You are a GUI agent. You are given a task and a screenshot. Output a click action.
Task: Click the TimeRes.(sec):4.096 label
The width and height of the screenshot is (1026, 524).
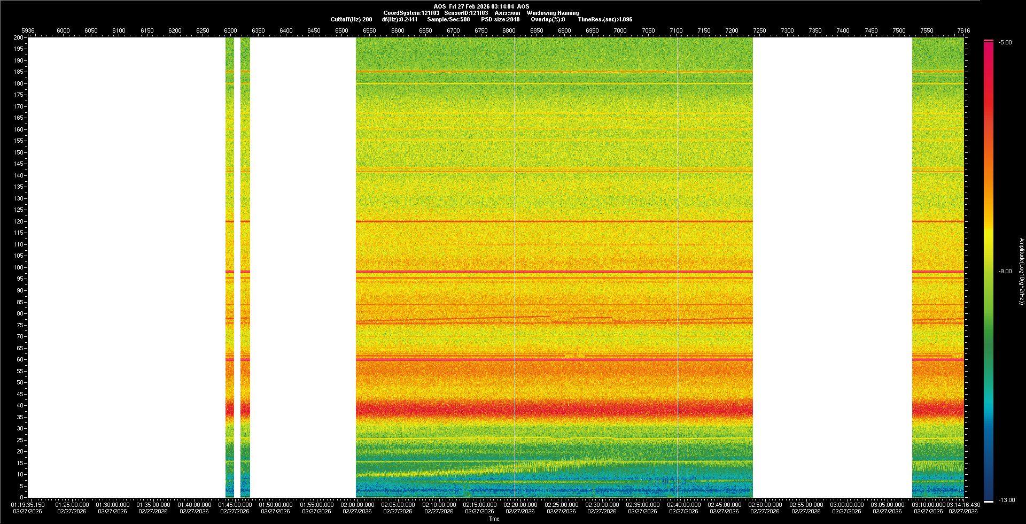click(x=605, y=19)
